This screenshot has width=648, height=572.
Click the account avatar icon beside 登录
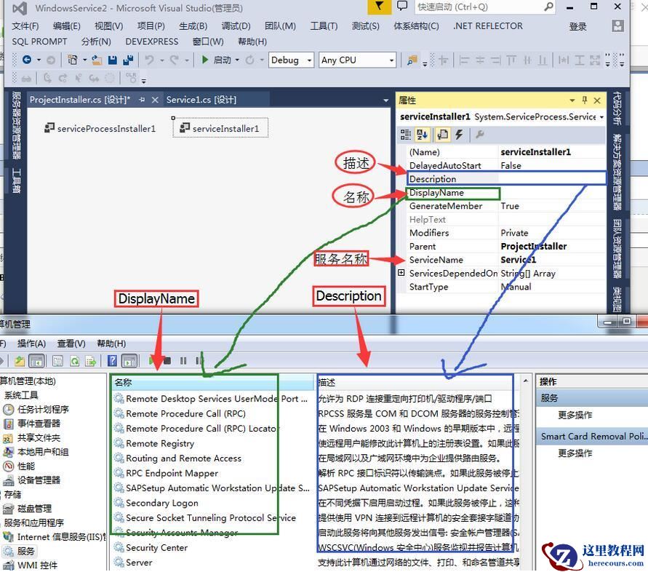617,25
